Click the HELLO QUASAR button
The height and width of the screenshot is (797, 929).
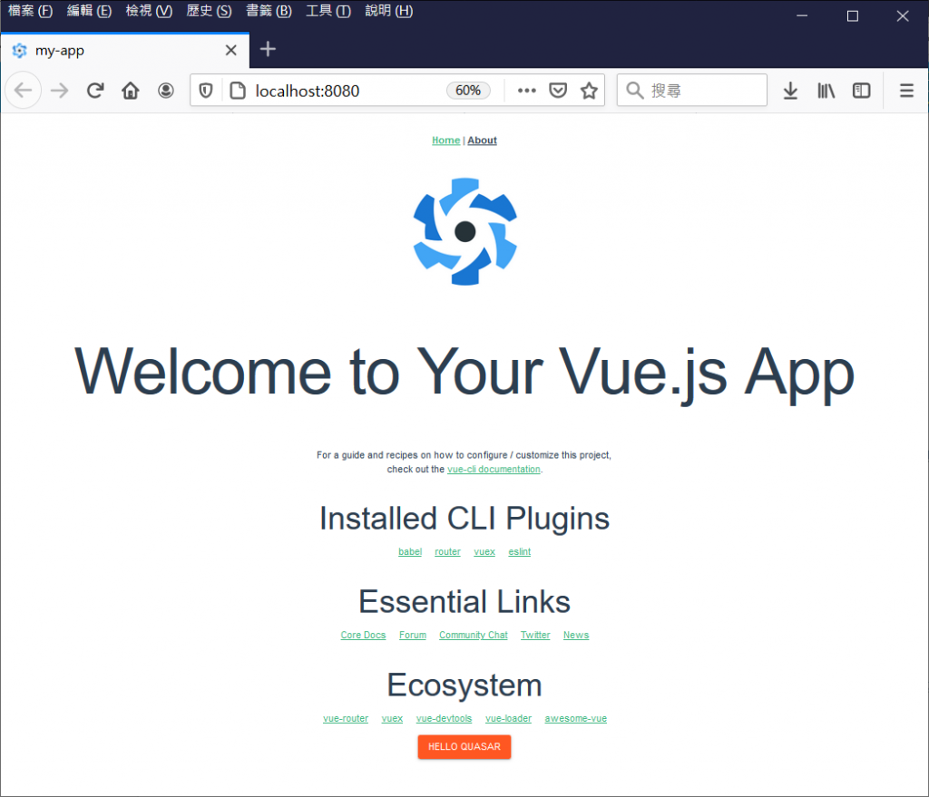tap(464, 746)
